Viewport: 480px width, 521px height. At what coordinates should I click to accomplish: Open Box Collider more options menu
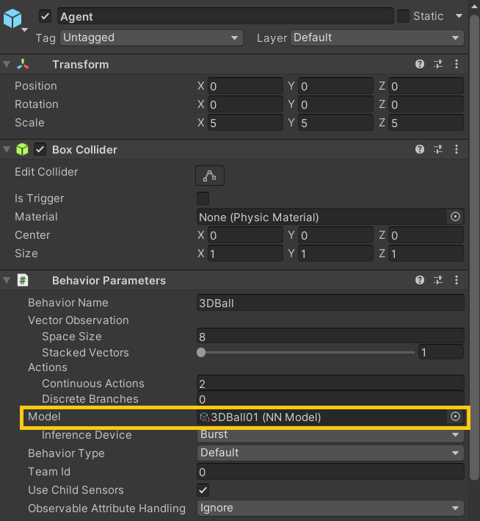(x=457, y=149)
